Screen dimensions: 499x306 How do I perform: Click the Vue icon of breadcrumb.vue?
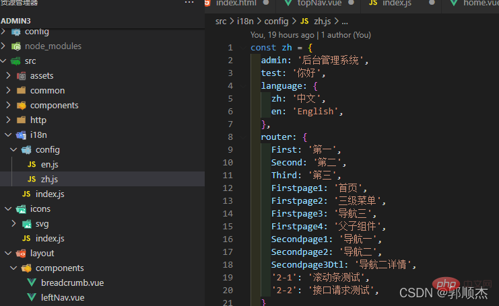pyautogui.click(x=32, y=283)
